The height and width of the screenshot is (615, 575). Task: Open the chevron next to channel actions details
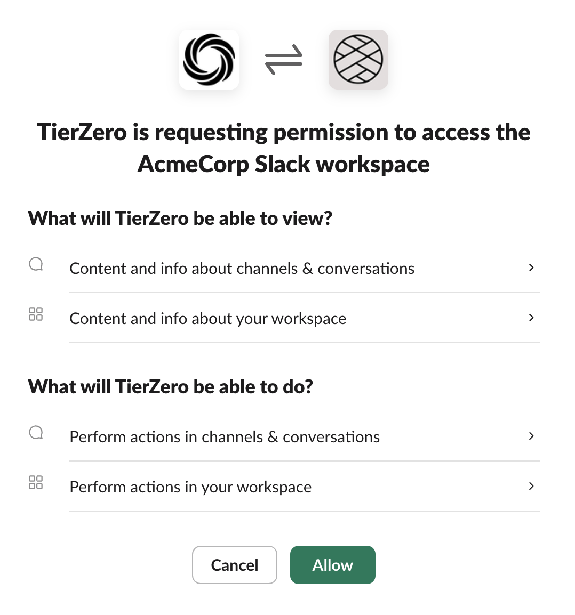(x=531, y=436)
